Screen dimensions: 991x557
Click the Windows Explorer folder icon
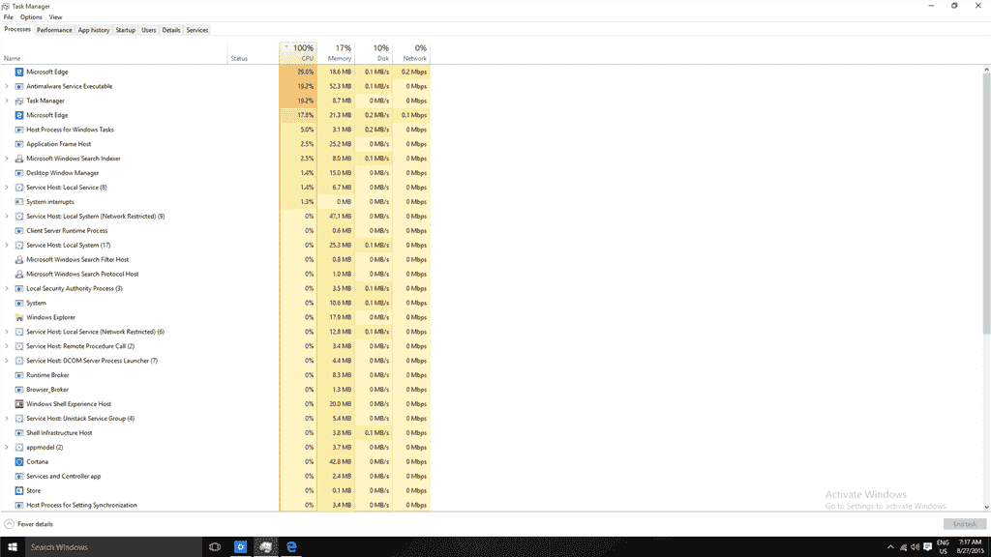coord(19,317)
